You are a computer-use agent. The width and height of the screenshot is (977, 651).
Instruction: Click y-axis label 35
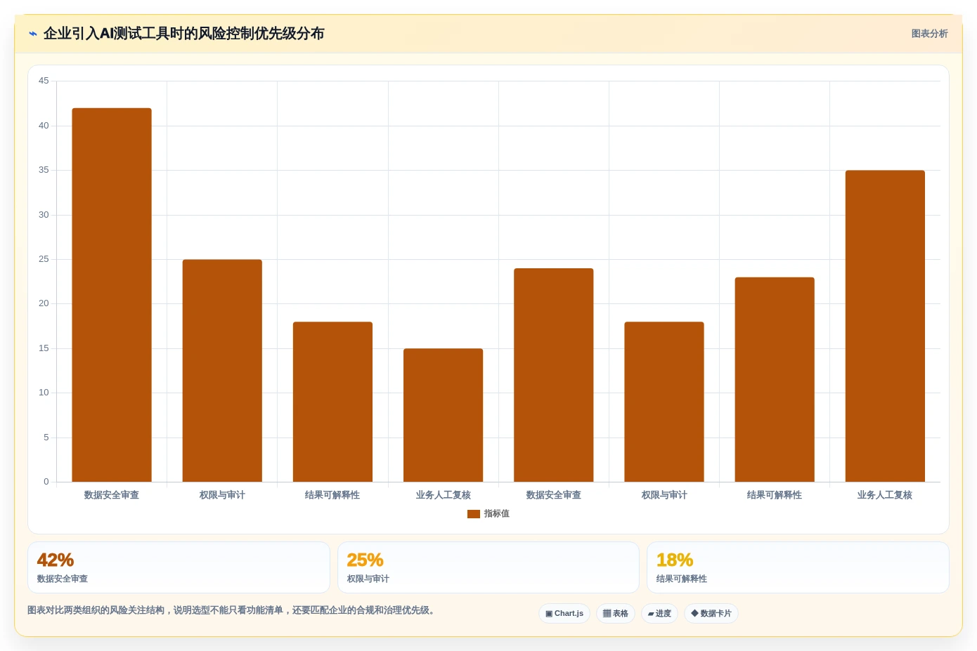click(44, 170)
